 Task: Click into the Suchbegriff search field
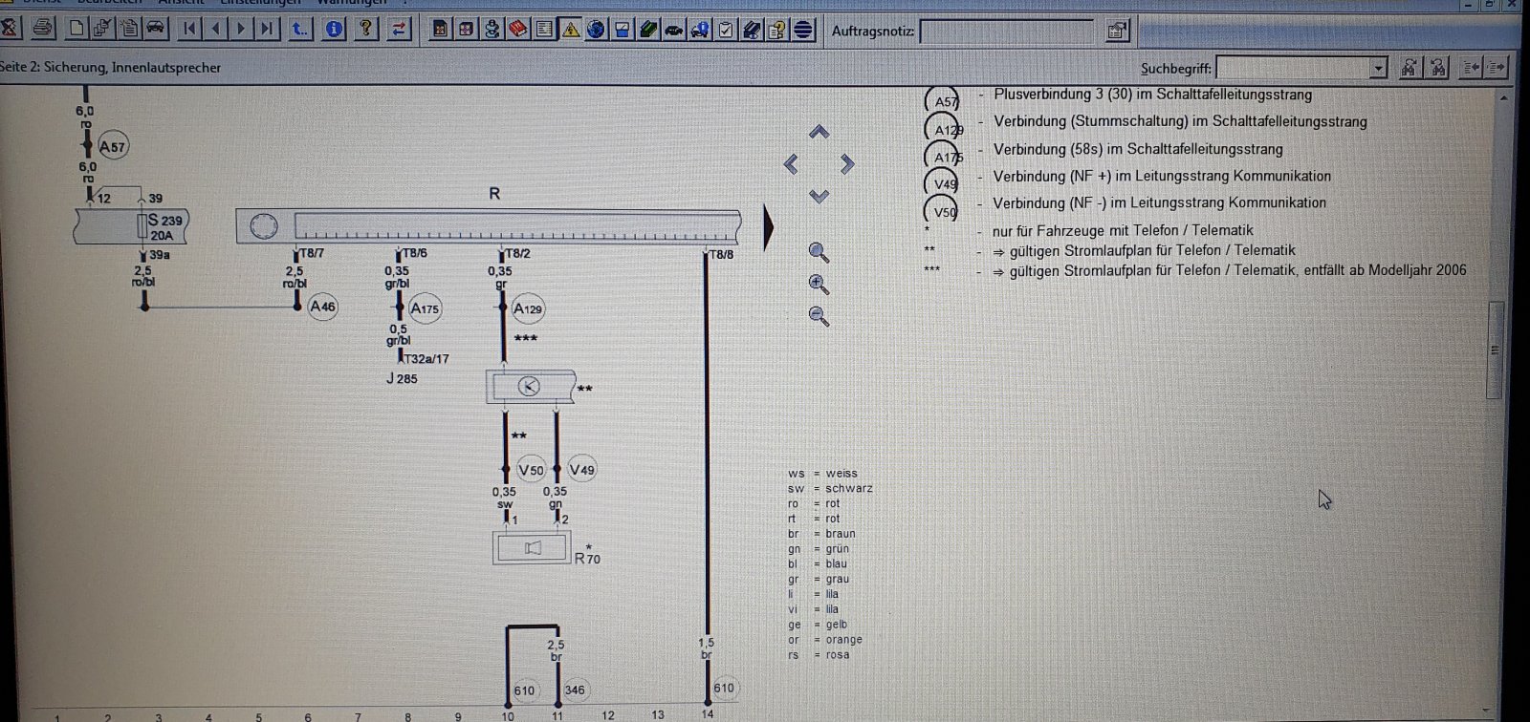[1293, 68]
